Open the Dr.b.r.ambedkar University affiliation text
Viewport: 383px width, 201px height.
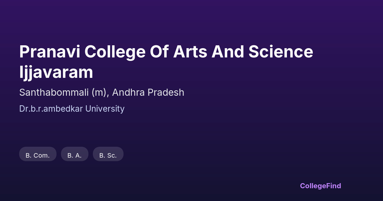72,109
